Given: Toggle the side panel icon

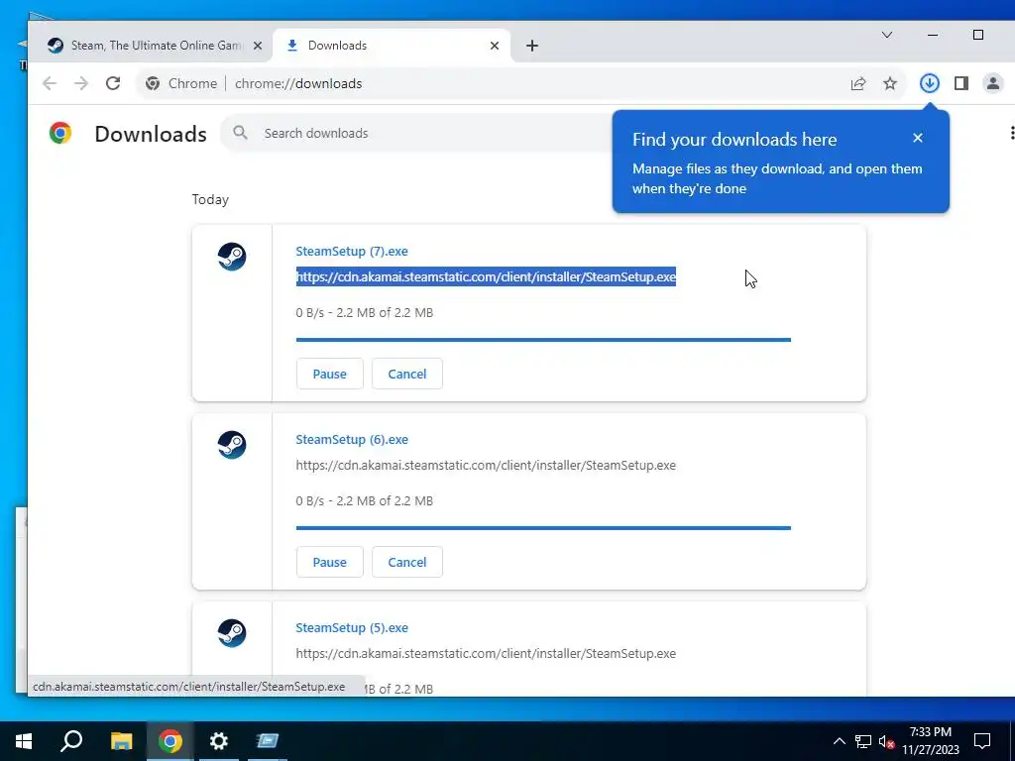Looking at the screenshot, I should (x=961, y=83).
